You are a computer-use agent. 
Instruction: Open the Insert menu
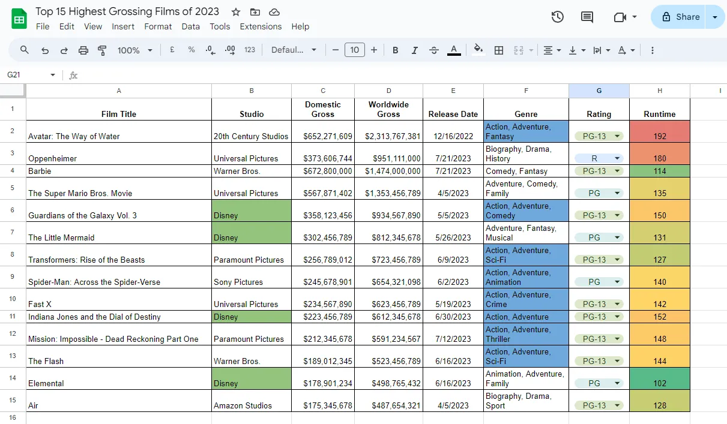(123, 26)
